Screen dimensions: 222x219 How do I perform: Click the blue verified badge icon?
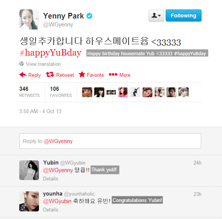point(89,16)
